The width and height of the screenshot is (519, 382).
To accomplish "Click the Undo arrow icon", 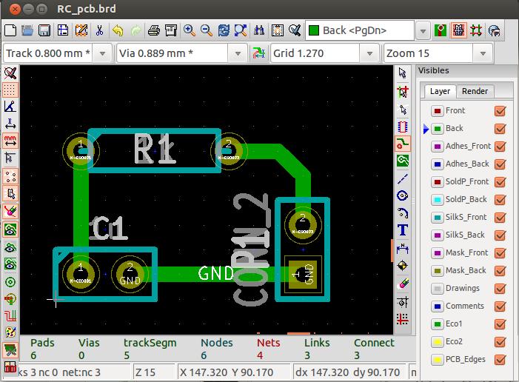I will tap(118, 31).
